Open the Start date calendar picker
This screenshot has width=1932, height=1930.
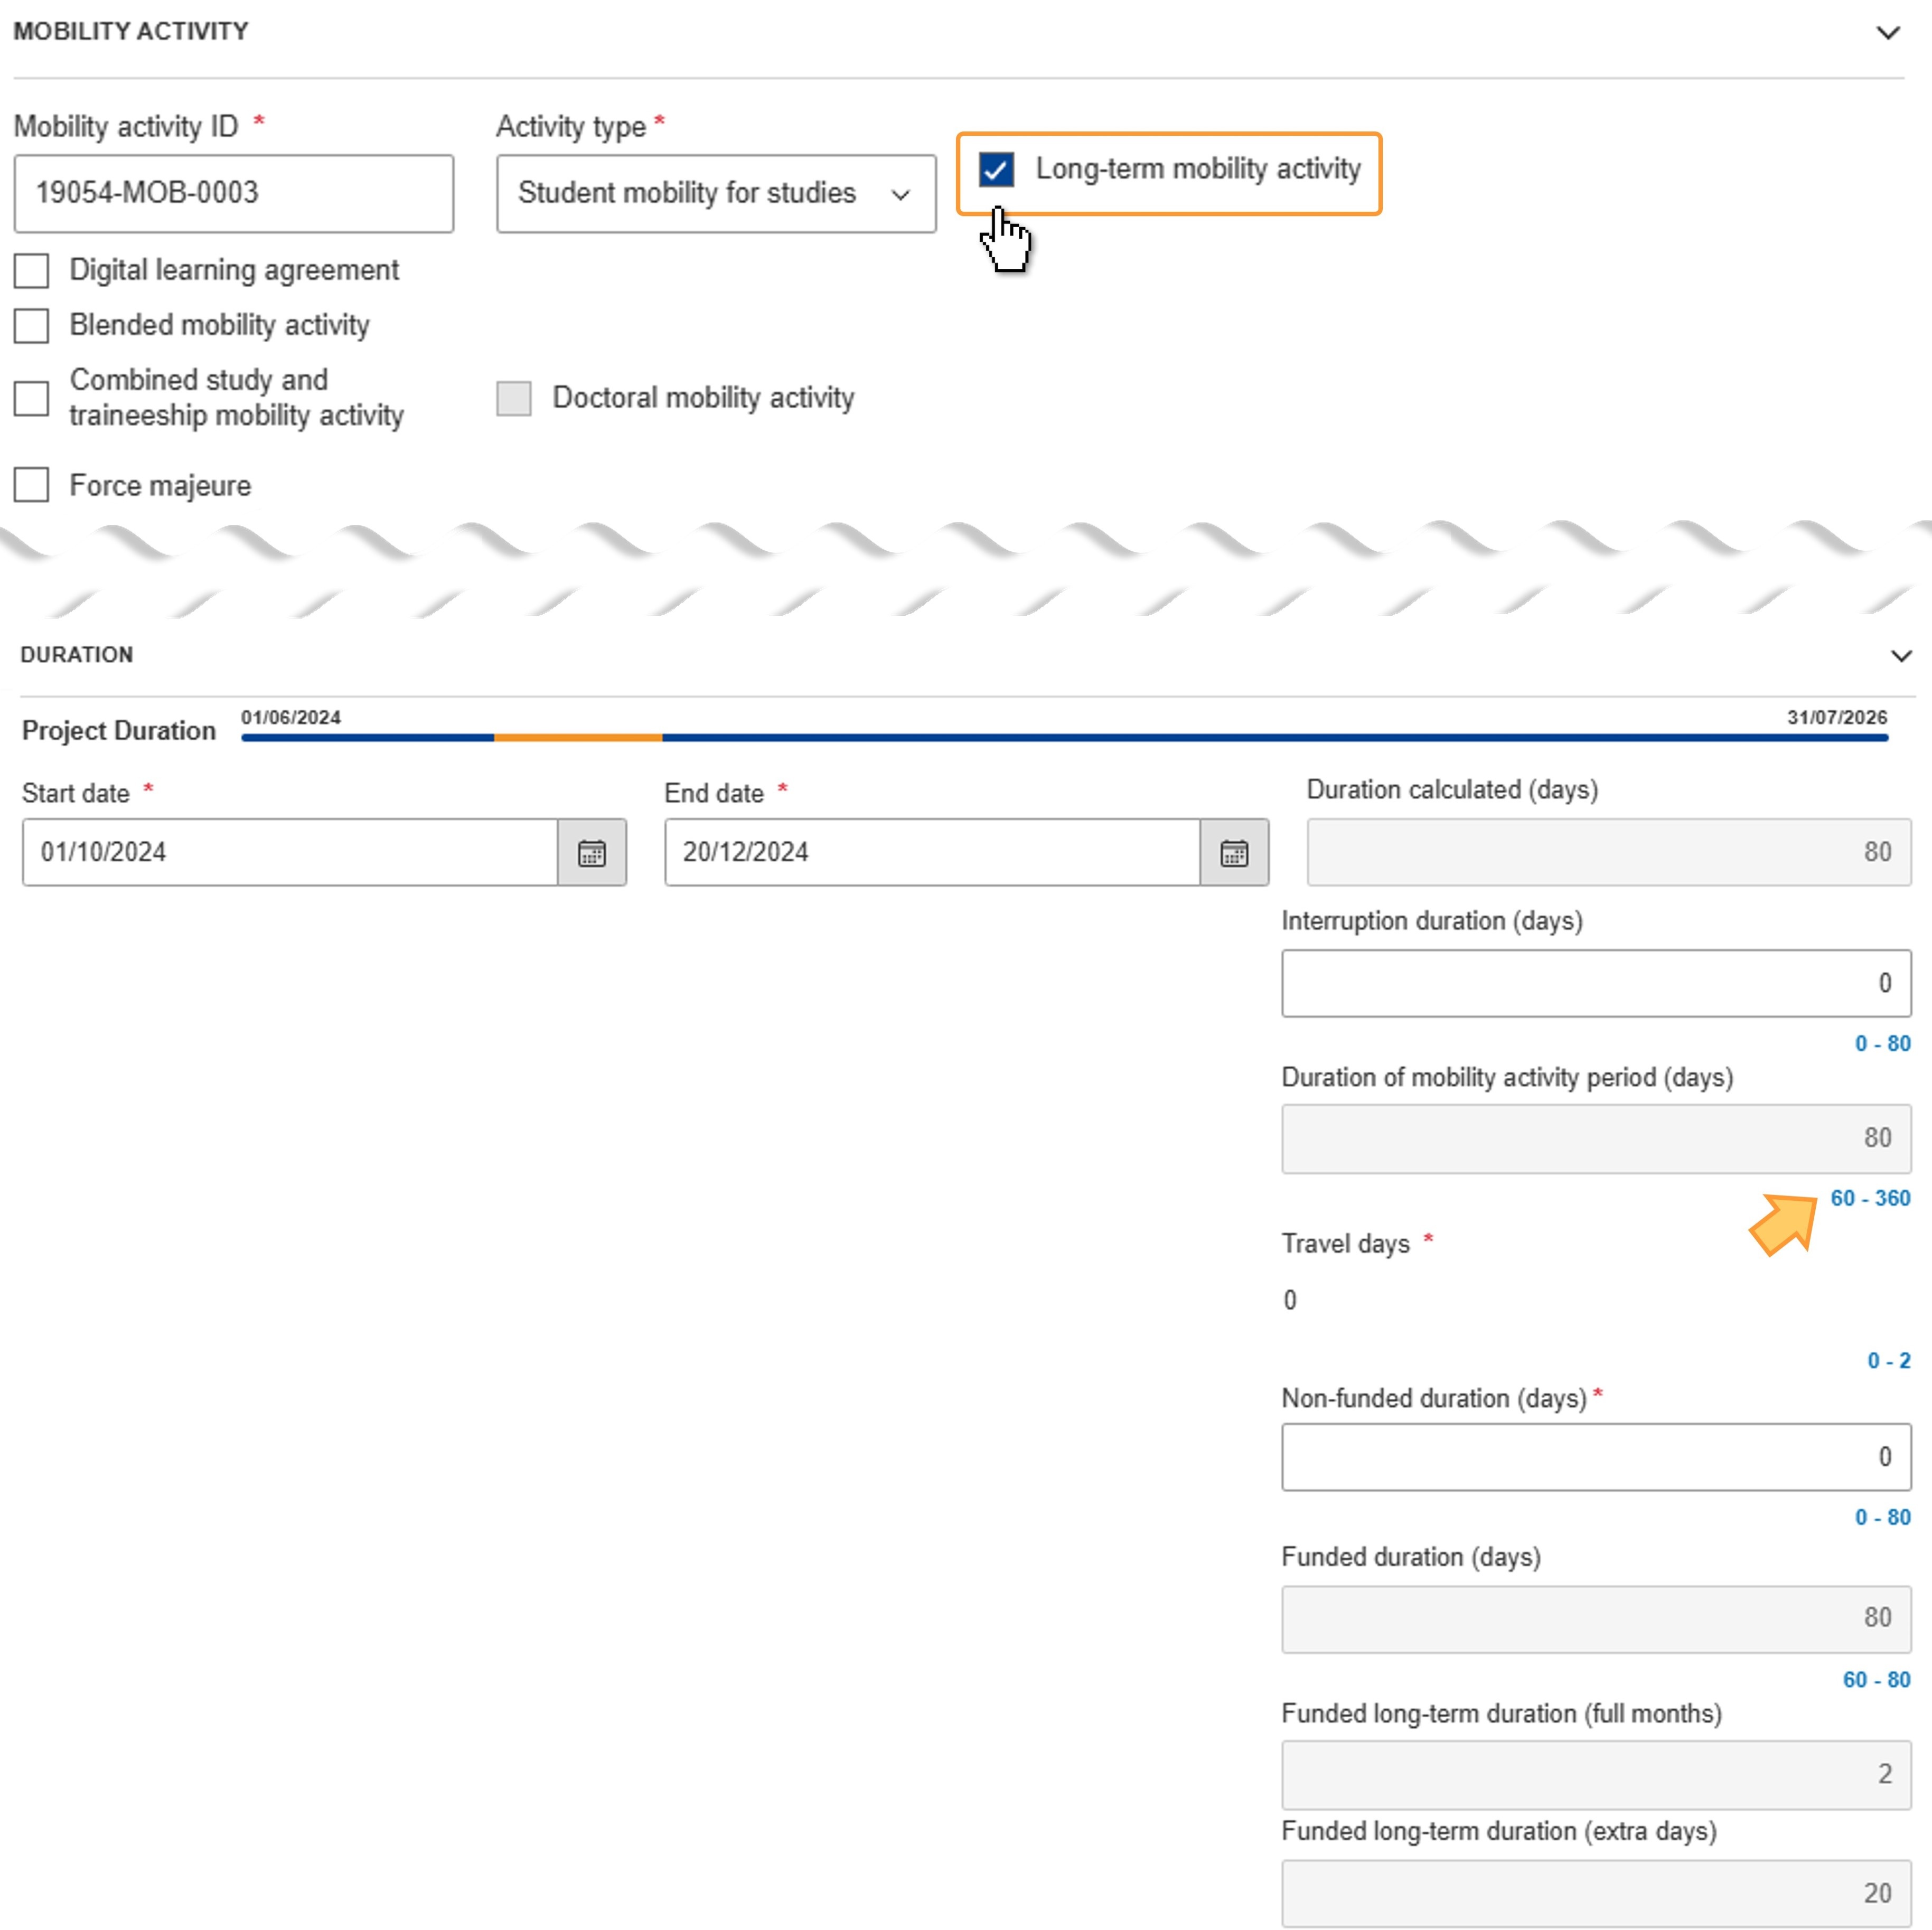592,852
